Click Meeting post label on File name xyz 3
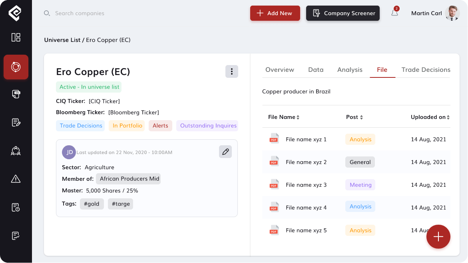Screen dimensions: 468x263 360,185
